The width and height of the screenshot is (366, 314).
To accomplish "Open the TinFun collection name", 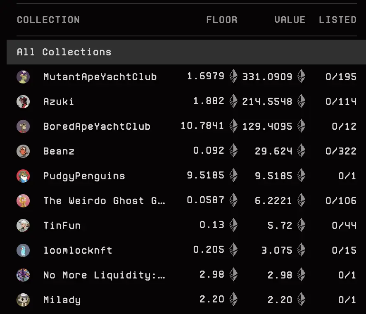I will [x=62, y=226].
